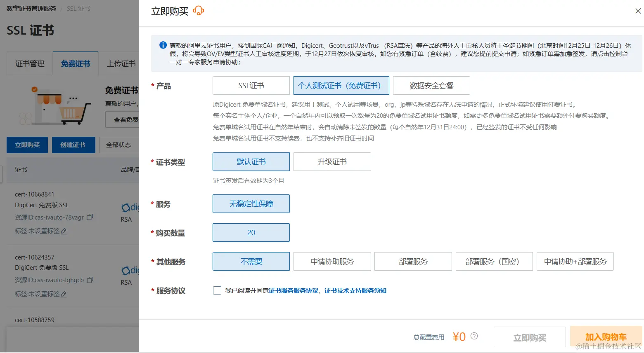Copy resource ID cas-ivauto-78vagr
Viewport: 644px width, 353px height.
(x=90, y=217)
